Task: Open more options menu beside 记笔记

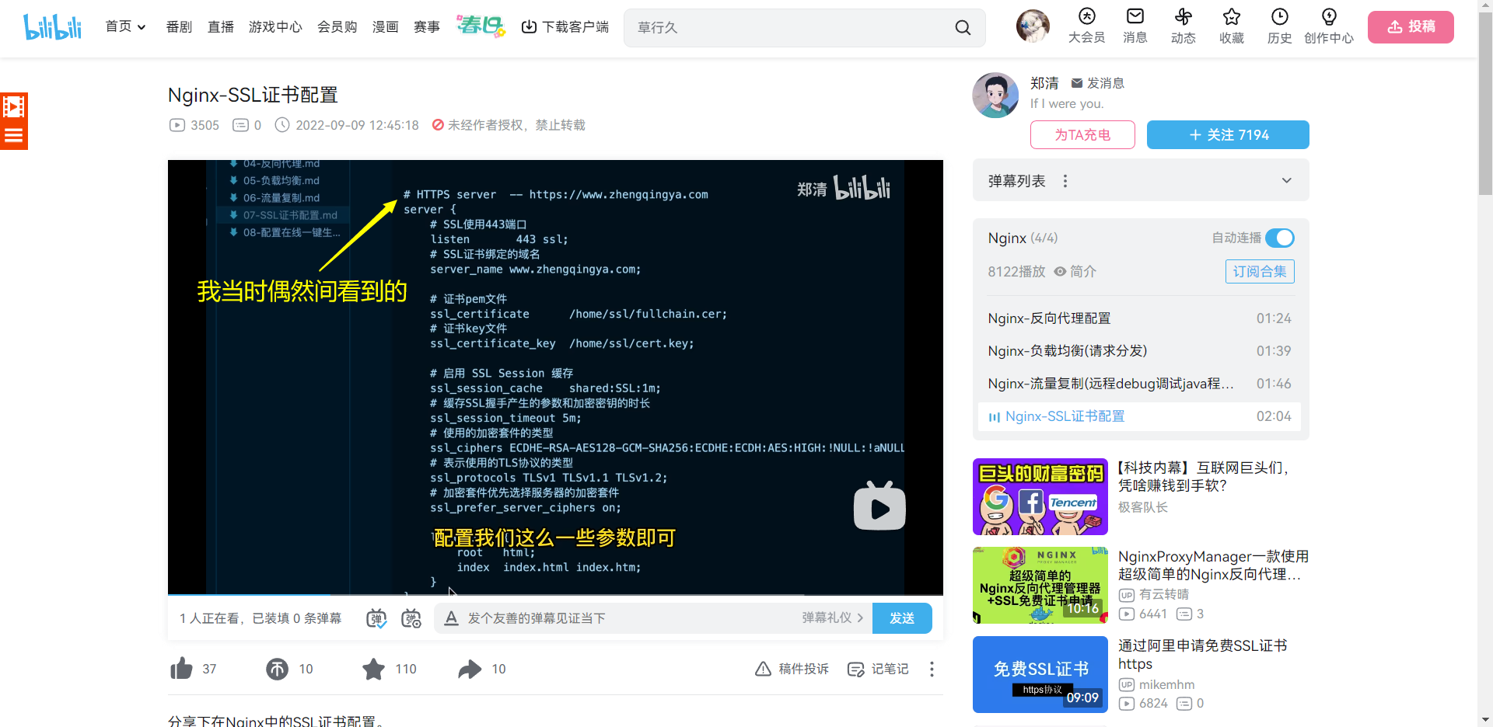Action: pyautogui.click(x=932, y=669)
